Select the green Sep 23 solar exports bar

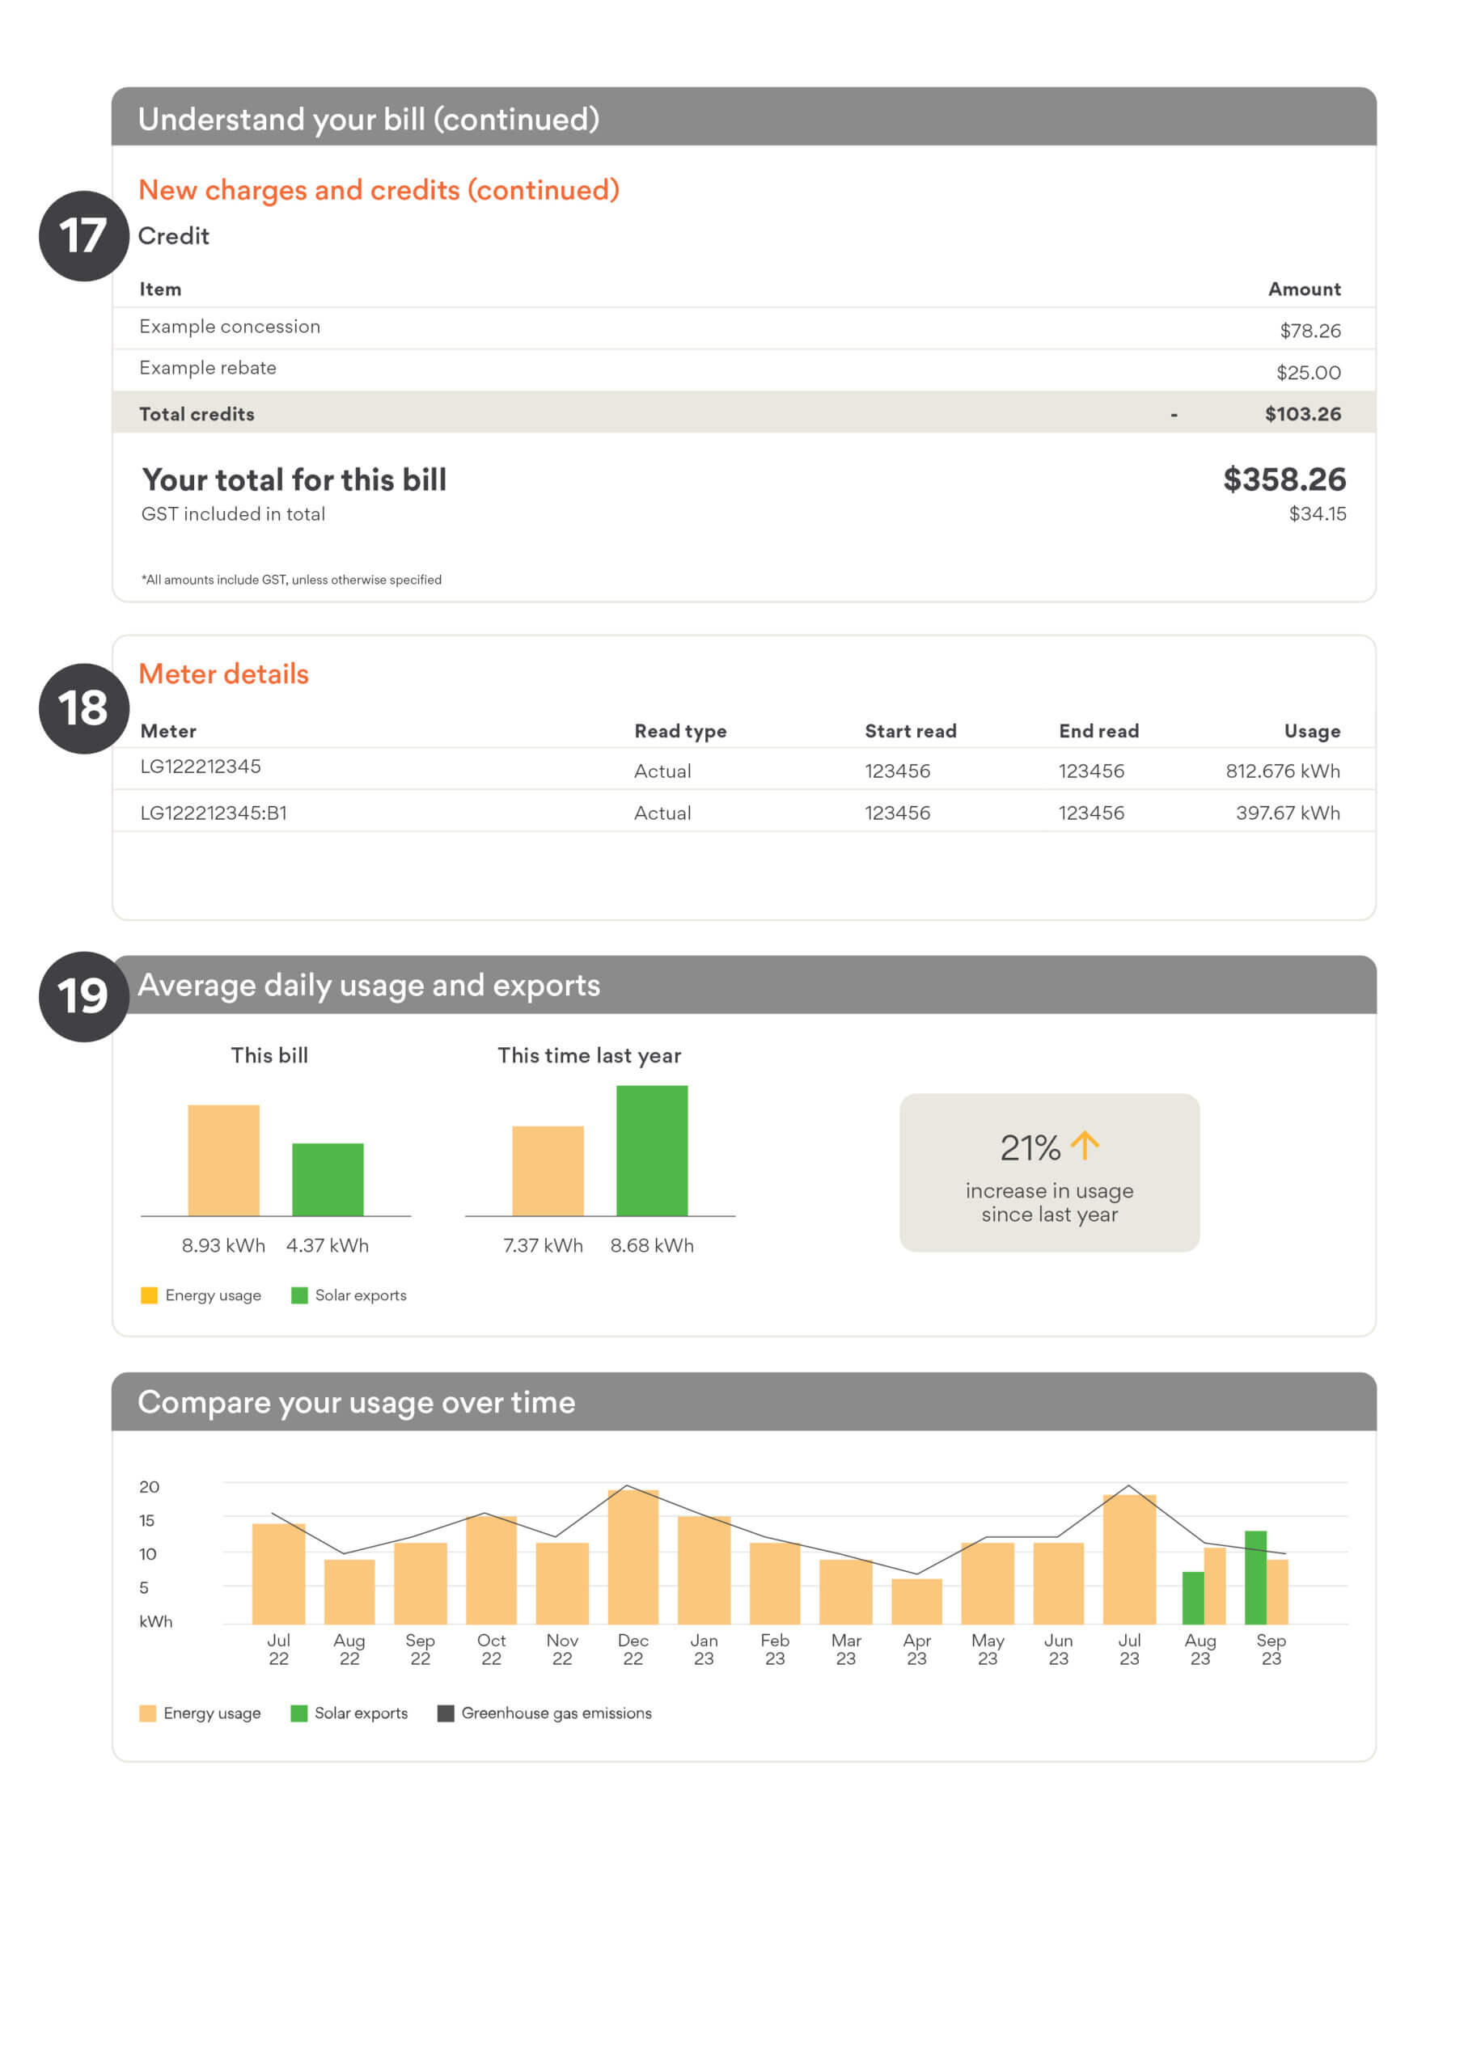[1255, 1578]
